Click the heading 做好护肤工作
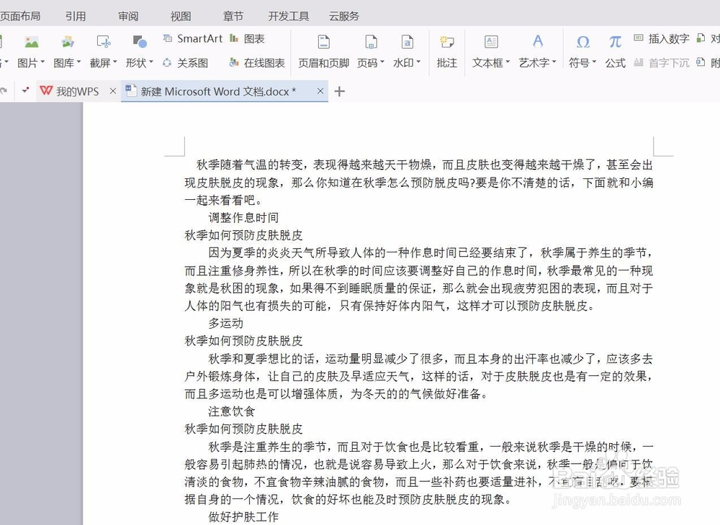 (x=243, y=517)
